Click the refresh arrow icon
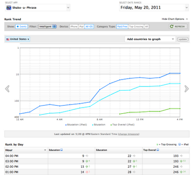Screen dimensions: 193x175 172,27
